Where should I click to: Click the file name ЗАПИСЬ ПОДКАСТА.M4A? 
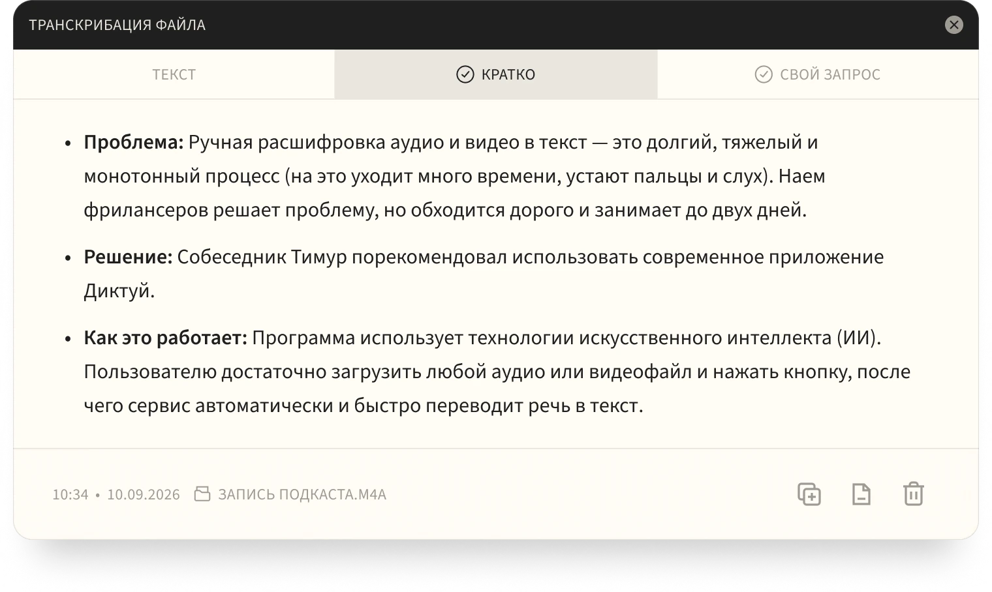coord(302,494)
